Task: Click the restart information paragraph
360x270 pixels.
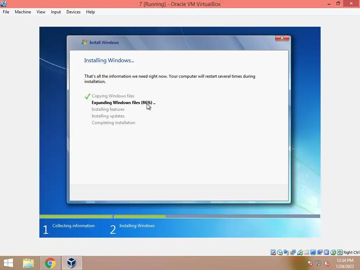Action: pos(170,79)
